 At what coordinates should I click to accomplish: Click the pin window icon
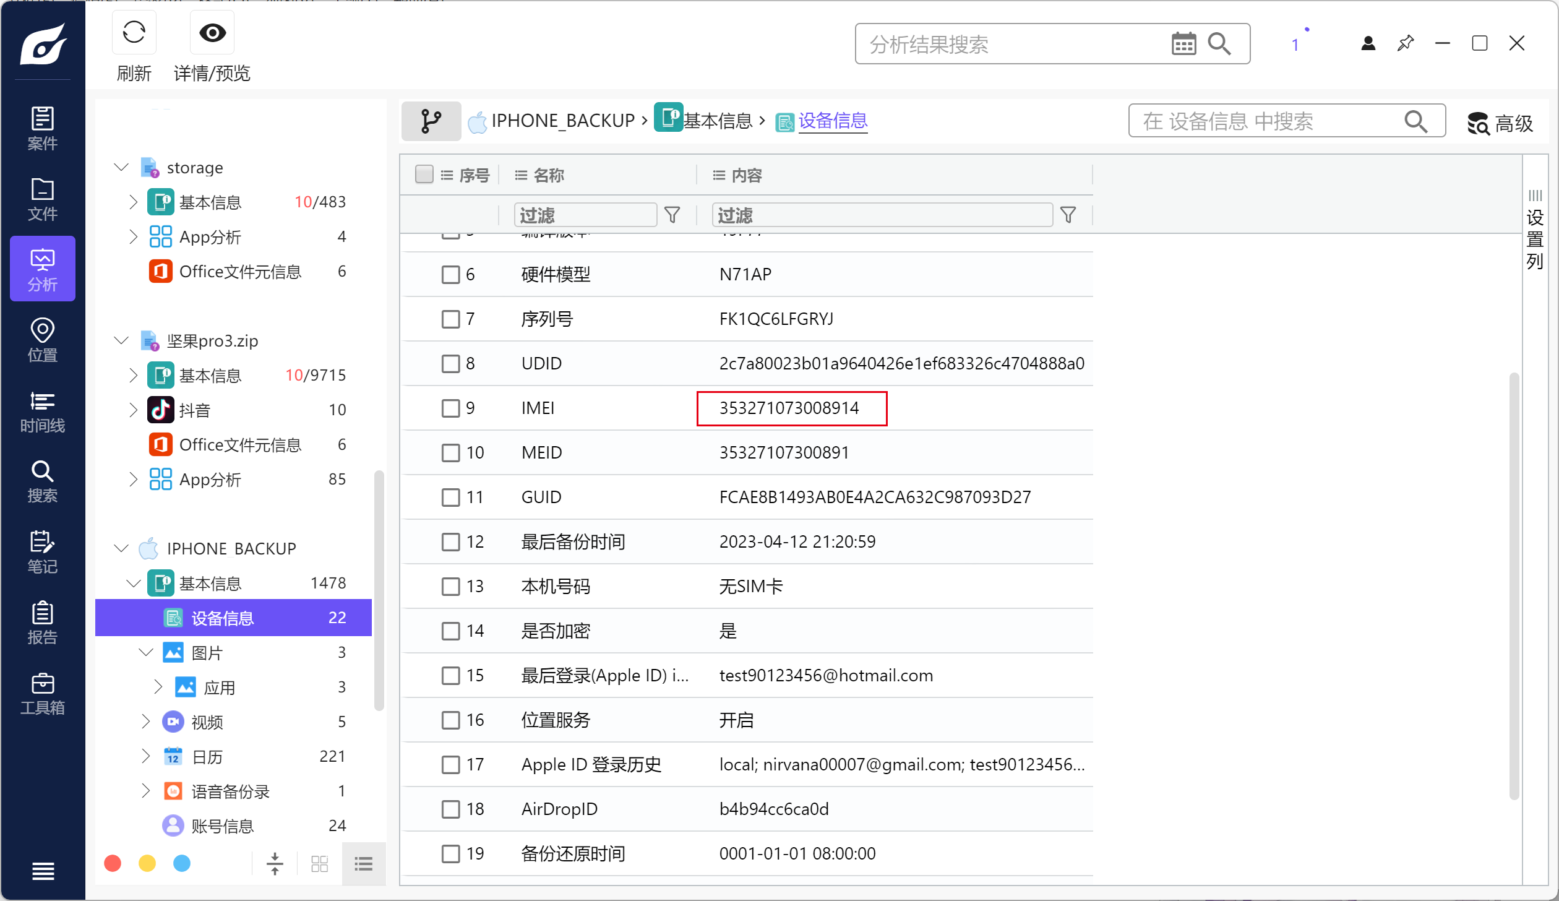point(1406,43)
